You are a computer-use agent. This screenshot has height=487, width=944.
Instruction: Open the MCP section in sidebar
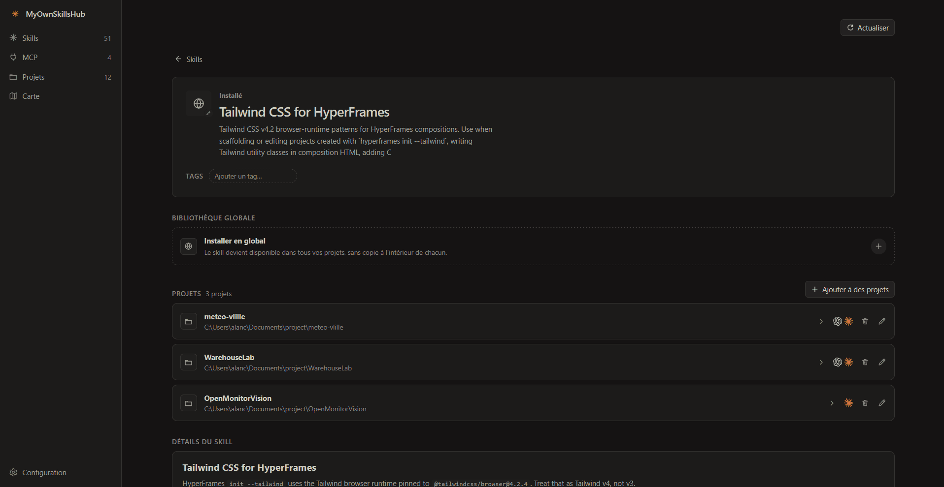[x=61, y=57]
